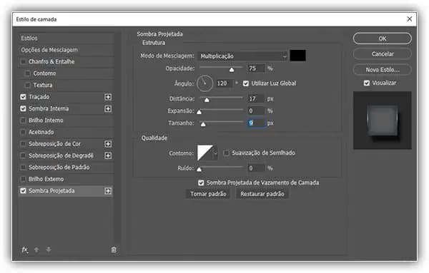The width and height of the screenshot is (429, 273).
Task: Toggle the Visualizar preview checkbox
Action: 367,83
